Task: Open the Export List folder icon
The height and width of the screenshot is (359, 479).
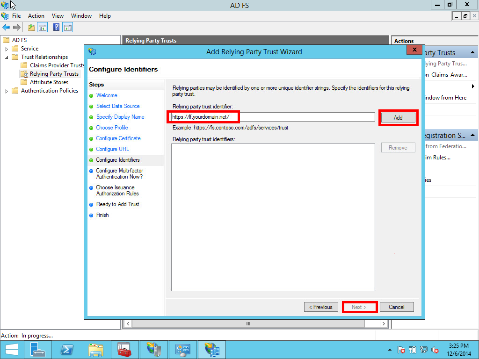Action: [x=31, y=27]
